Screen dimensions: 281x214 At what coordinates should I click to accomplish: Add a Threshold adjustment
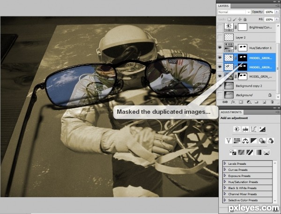[250, 153]
